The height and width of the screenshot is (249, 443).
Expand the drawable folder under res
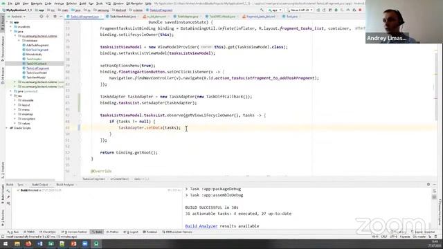point(15,100)
